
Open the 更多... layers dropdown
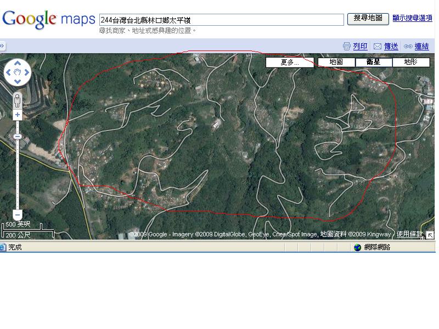point(290,63)
